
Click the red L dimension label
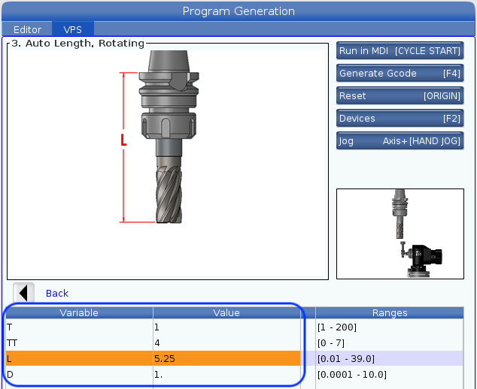point(123,141)
